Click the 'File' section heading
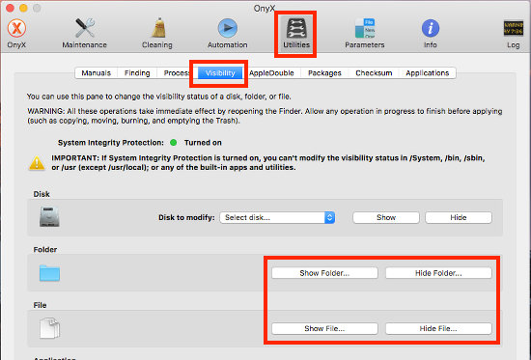 pos(40,305)
